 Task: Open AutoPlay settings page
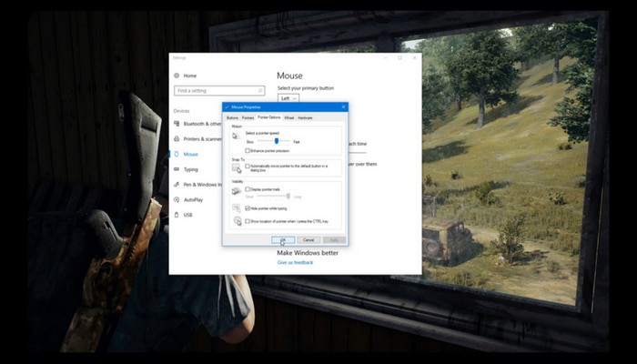[x=193, y=200]
